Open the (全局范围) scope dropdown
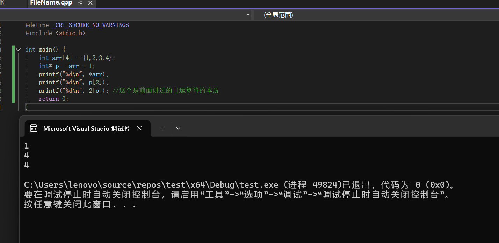 coord(278,15)
